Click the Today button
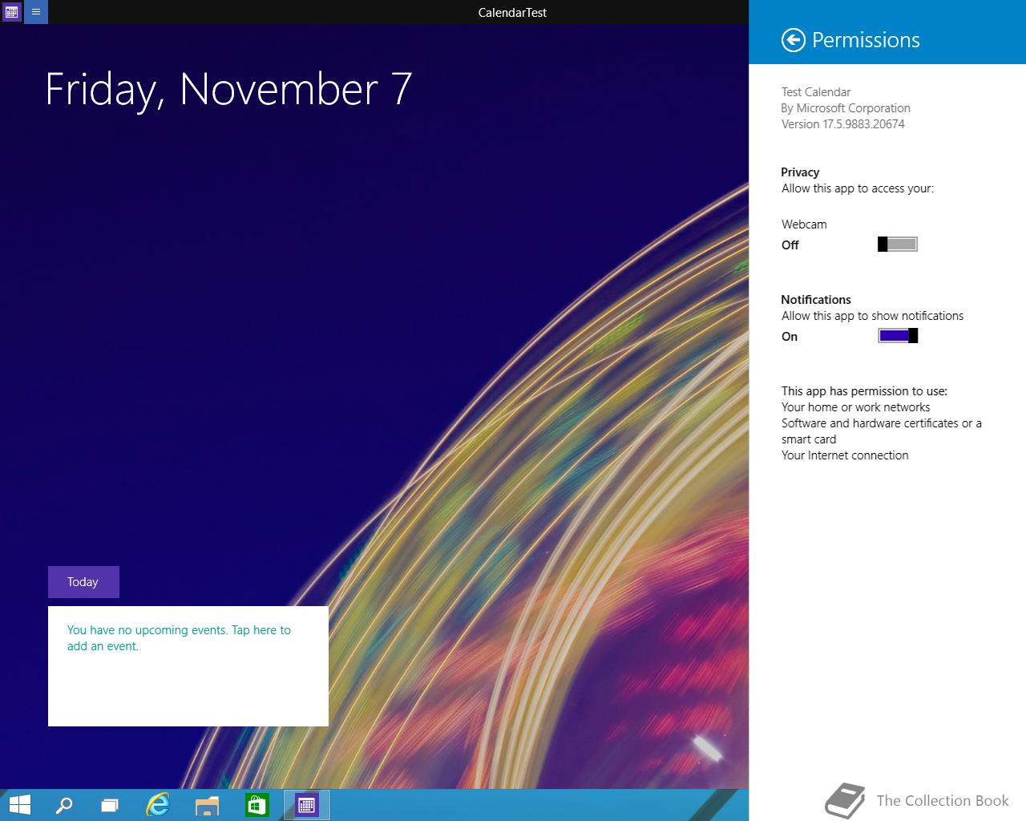This screenshot has height=821, width=1026. [x=83, y=582]
